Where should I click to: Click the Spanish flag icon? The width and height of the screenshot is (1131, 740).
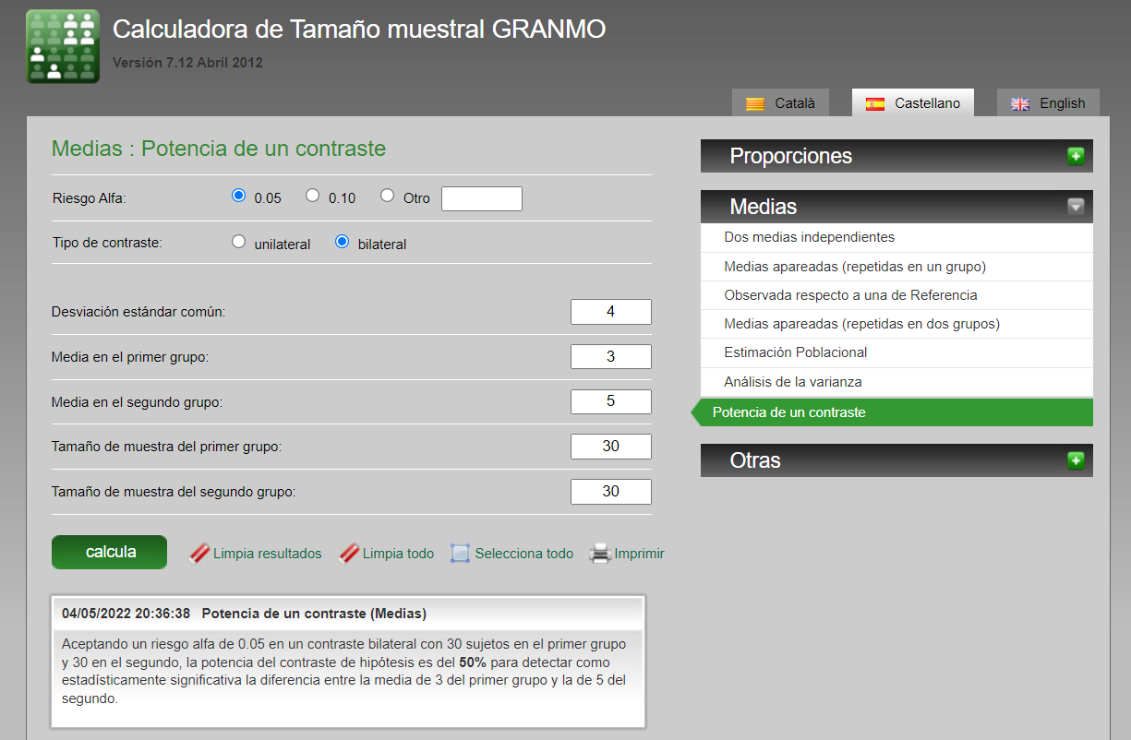click(x=874, y=103)
